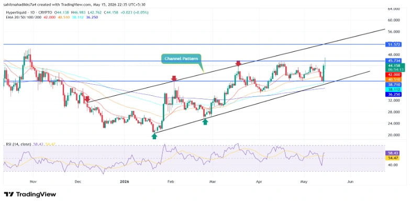Click the Feb label on time axis

pyautogui.click(x=171, y=181)
